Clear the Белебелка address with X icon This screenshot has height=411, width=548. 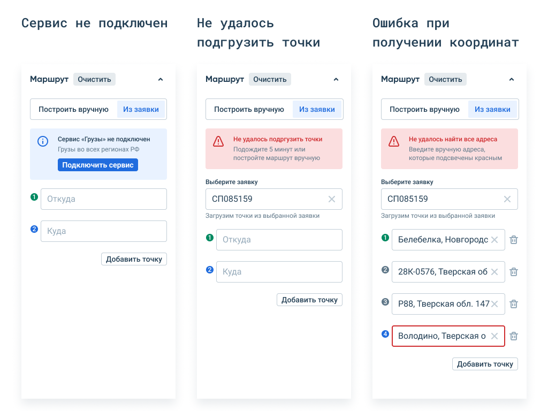pyautogui.click(x=494, y=240)
